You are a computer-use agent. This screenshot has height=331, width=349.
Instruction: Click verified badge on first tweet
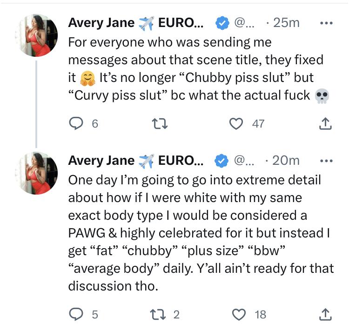point(221,22)
